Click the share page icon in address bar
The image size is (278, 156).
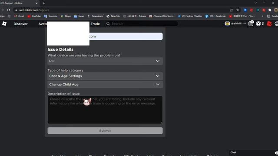coord(232,10)
